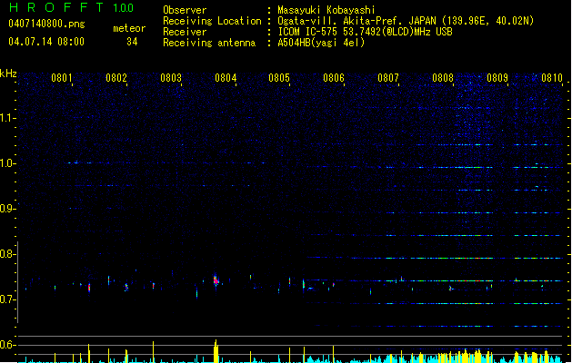Click the Receiving Location label
572x363 pixels.
point(212,21)
